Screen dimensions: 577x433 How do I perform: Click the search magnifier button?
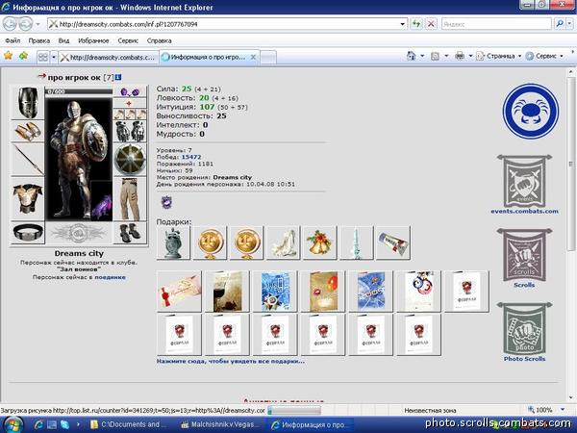tap(560, 24)
